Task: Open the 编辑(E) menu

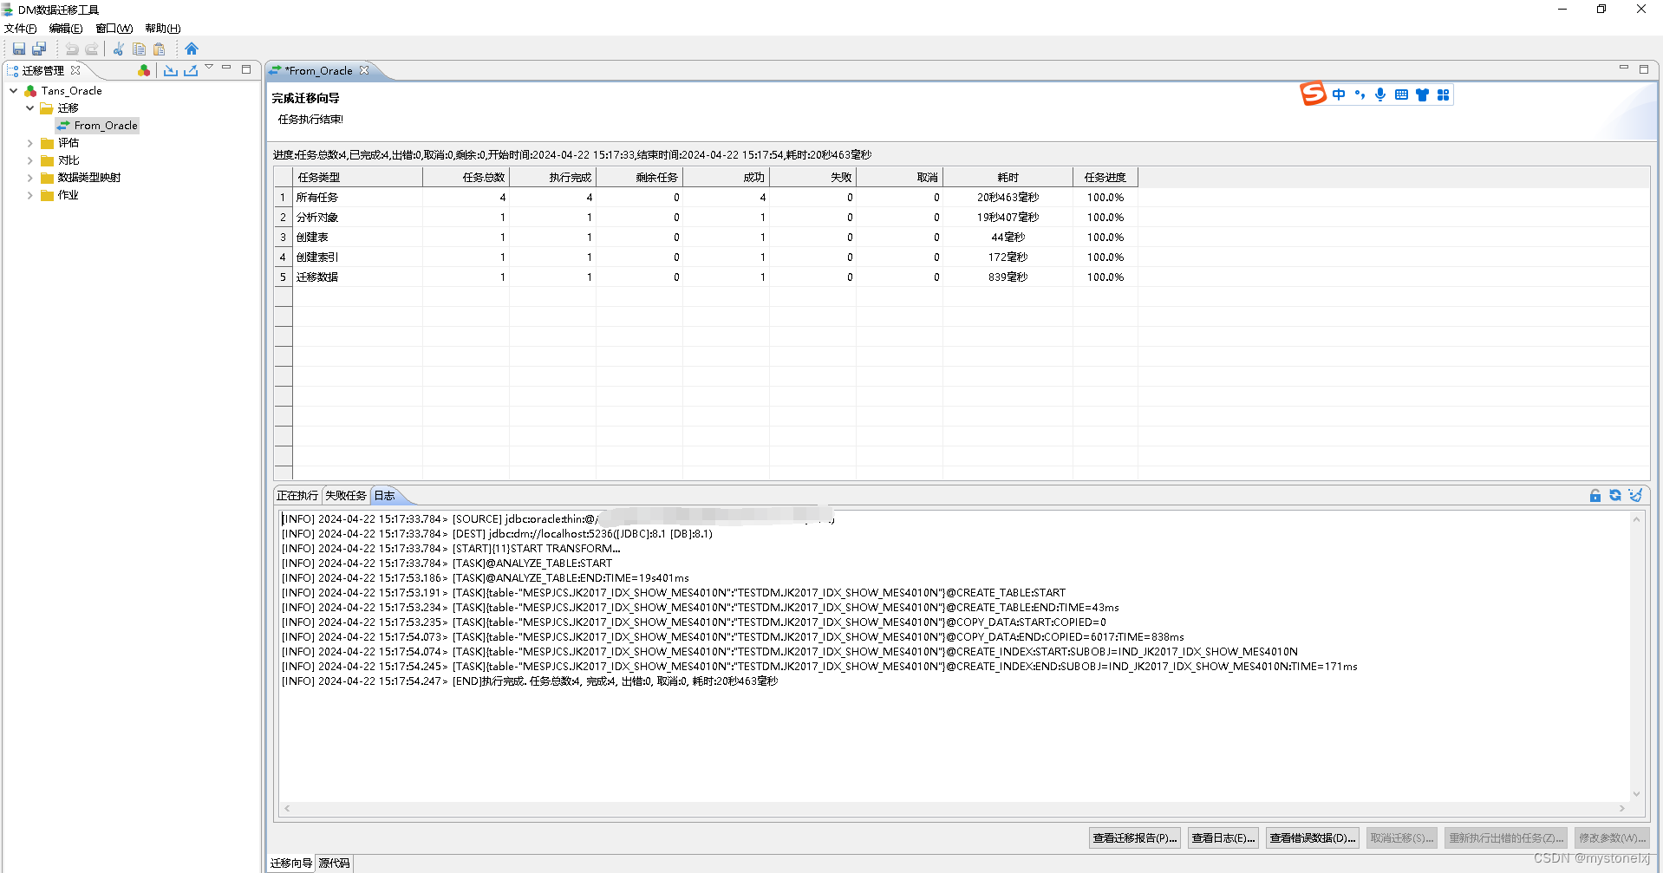Action: point(66,29)
